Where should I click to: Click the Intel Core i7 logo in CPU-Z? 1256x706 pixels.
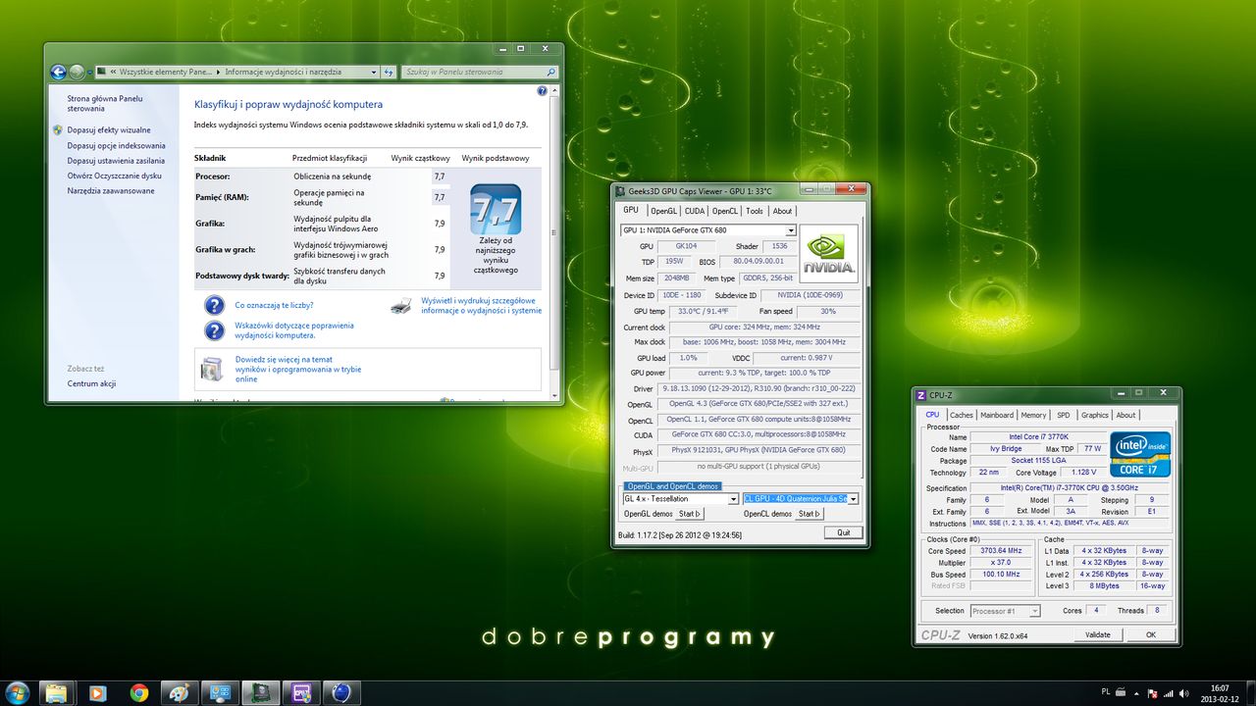(1139, 454)
